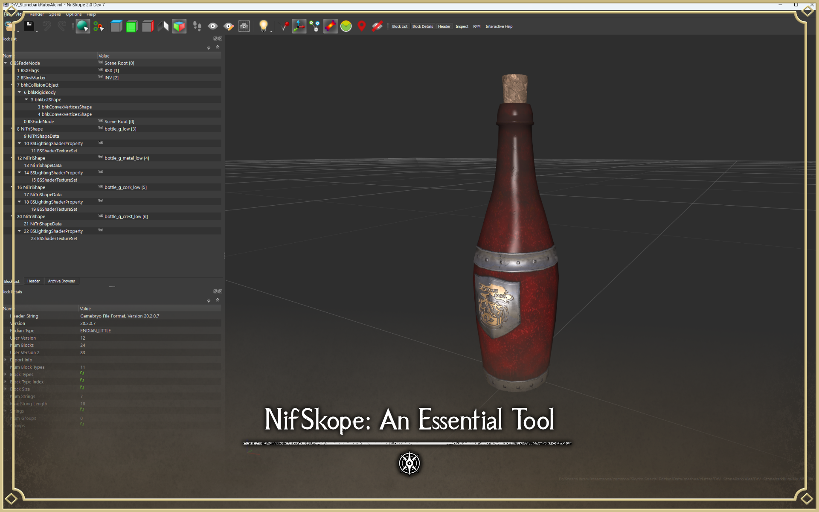Collapse 14 BSLightingShaderProperty node
The height and width of the screenshot is (512, 819).
(x=19, y=172)
